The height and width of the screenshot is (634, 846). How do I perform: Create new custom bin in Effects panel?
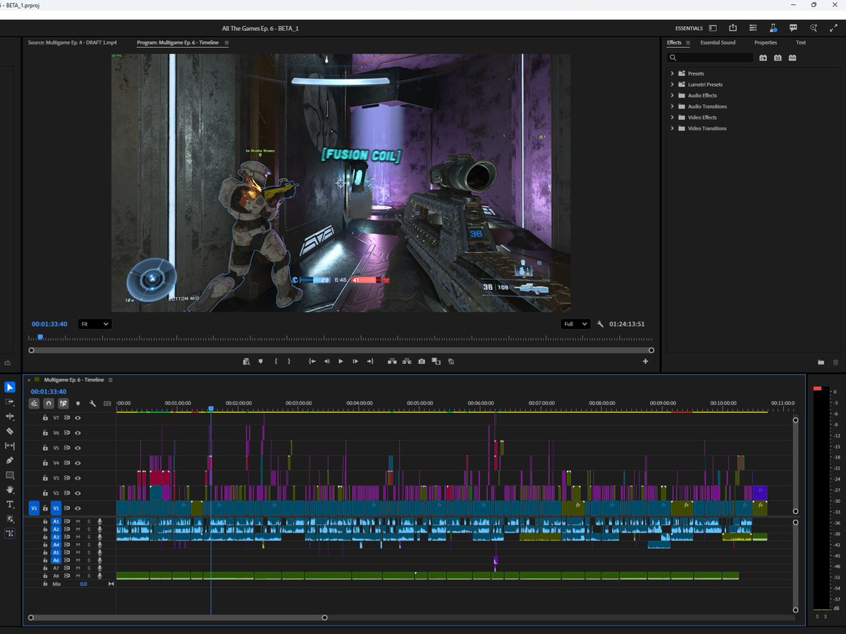tap(821, 362)
